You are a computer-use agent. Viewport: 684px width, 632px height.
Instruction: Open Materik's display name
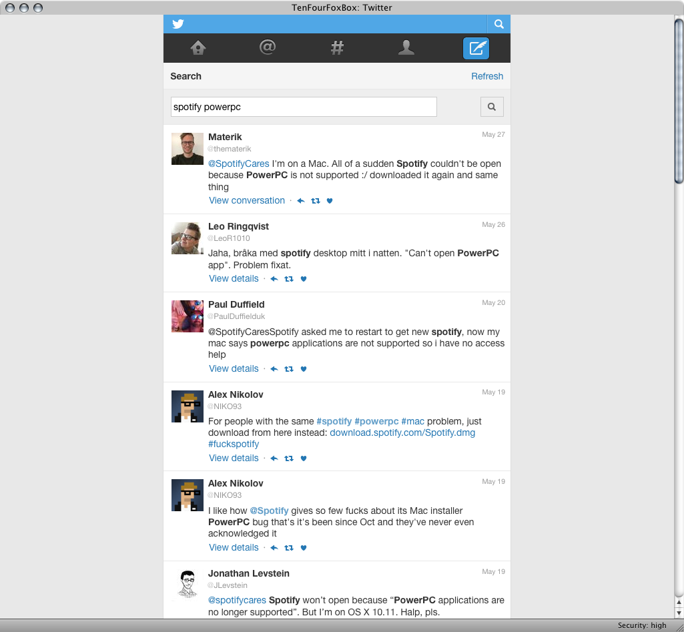click(225, 137)
